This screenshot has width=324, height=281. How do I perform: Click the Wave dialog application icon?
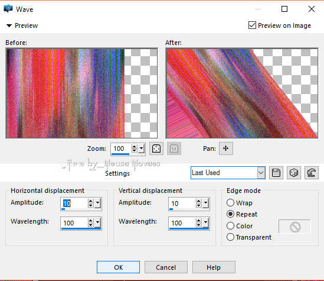point(8,9)
